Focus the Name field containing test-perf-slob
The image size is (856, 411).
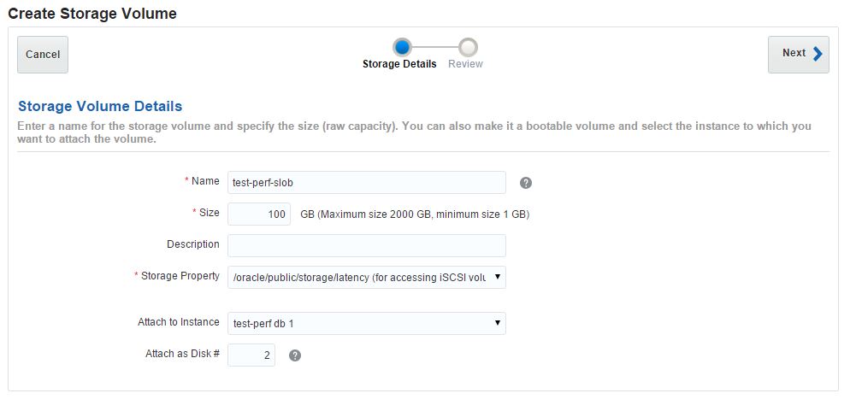point(366,182)
